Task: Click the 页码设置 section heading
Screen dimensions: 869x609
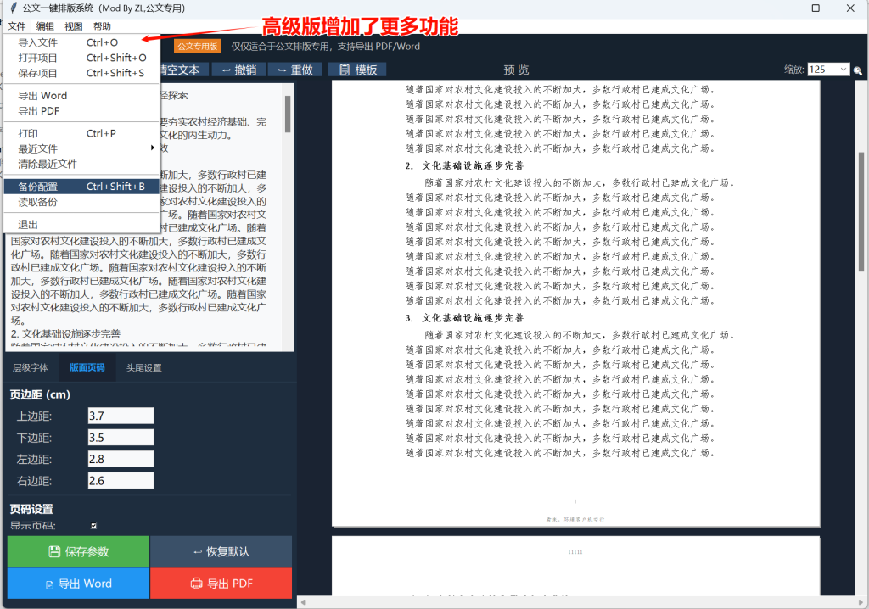Action: click(31, 509)
